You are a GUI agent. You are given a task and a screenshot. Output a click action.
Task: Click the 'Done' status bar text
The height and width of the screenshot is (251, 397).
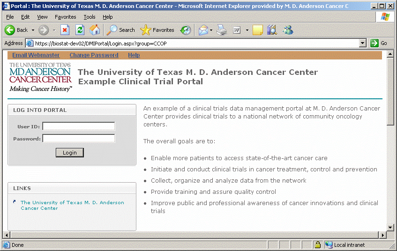point(18,245)
